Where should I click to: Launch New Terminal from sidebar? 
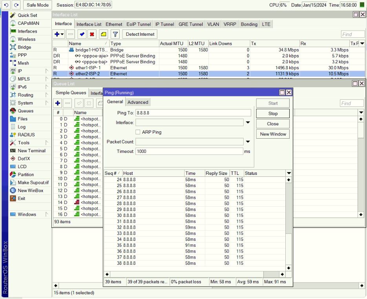[x=32, y=150]
